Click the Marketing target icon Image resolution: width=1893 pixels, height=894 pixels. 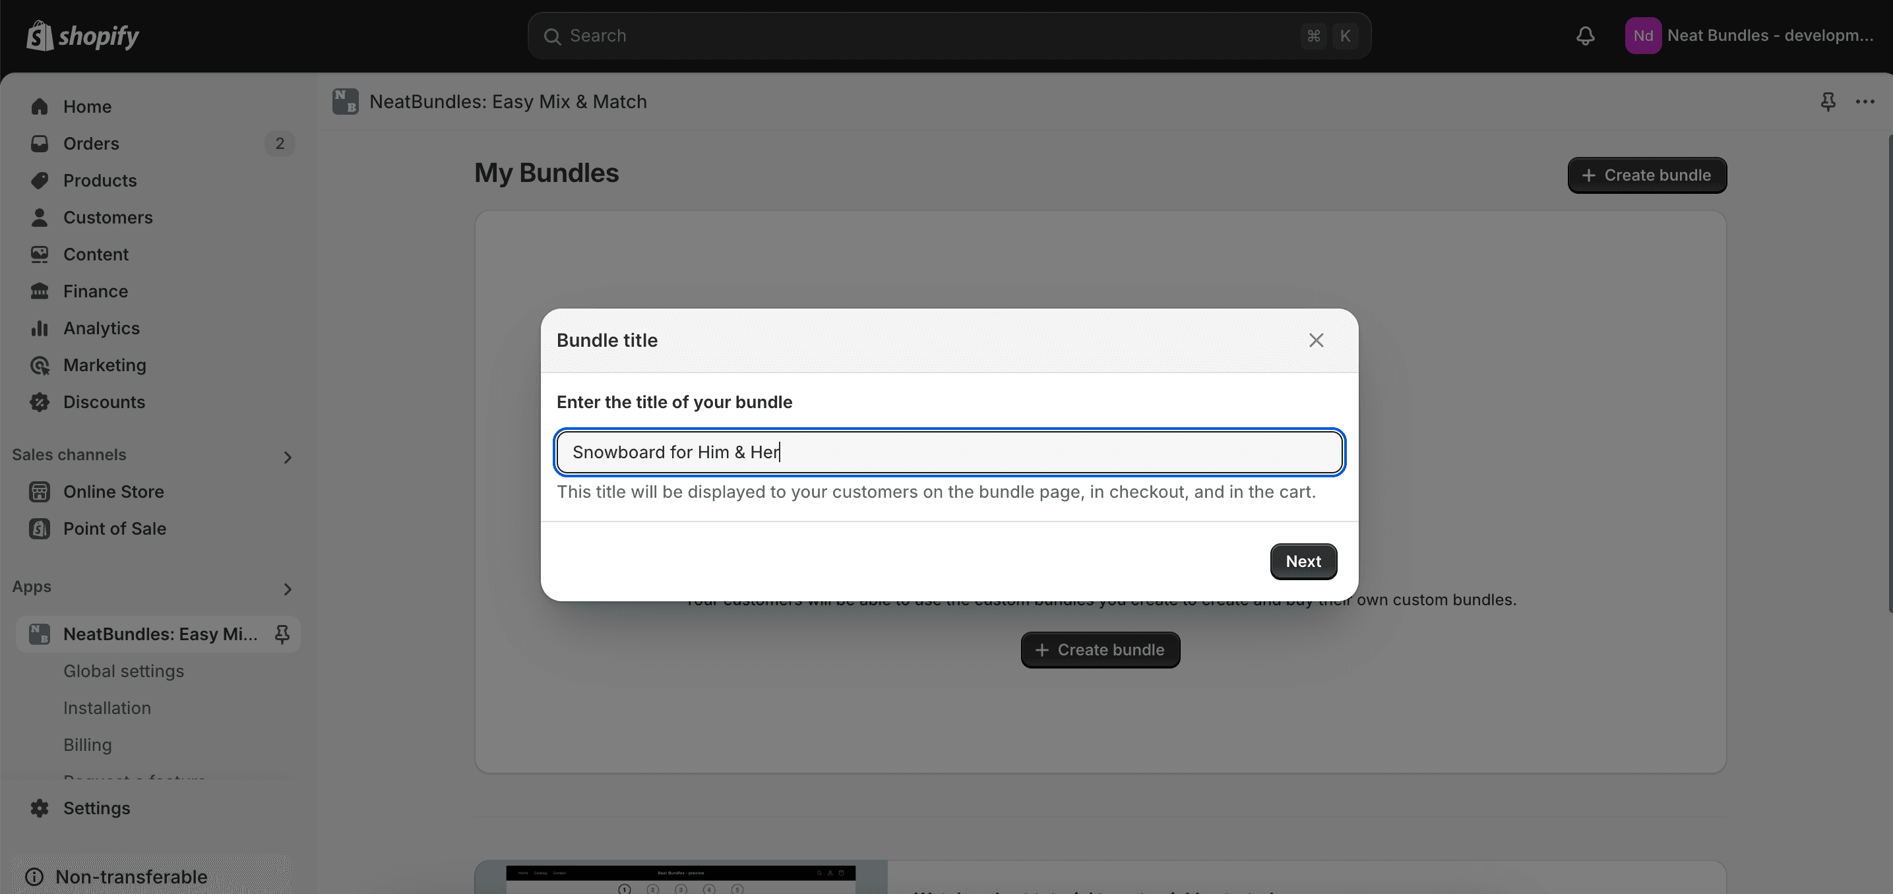tap(40, 365)
